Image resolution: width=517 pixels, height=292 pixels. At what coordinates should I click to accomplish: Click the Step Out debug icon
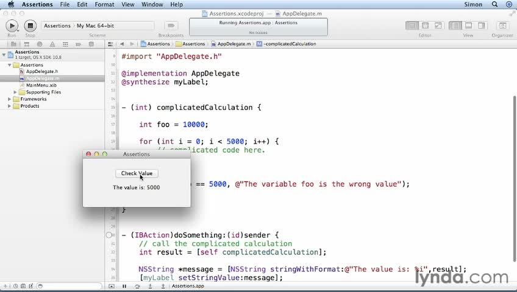tap(163, 286)
